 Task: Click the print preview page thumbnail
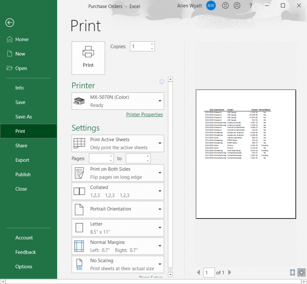click(x=246, y=154)
